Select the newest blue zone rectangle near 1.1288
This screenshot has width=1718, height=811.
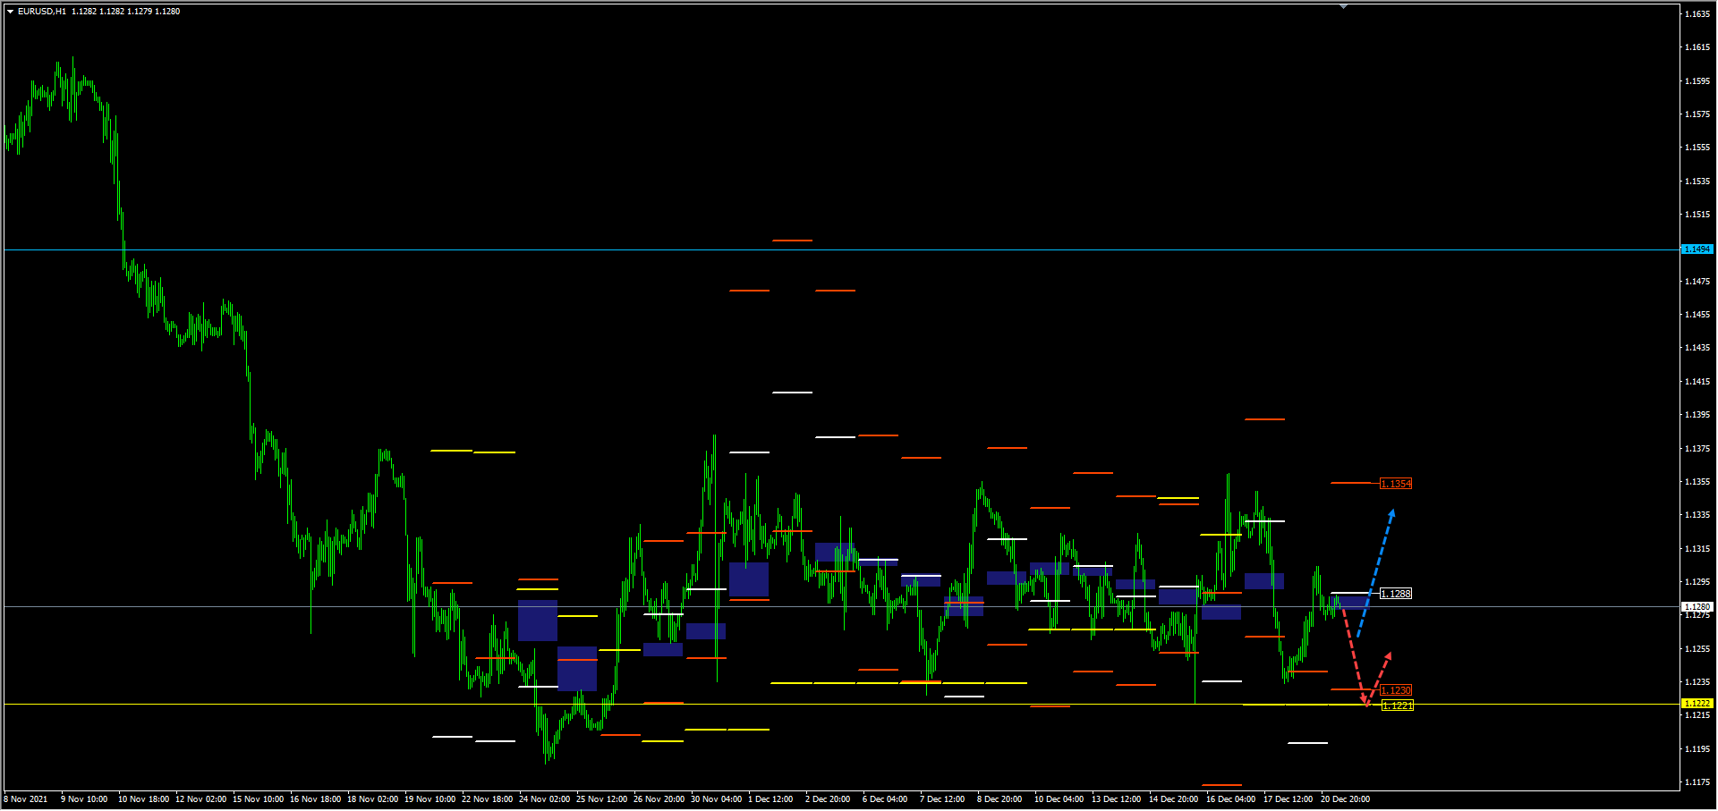(x=1348, y=602)
